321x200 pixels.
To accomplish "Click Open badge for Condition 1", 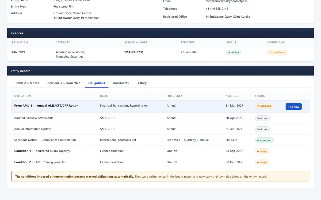I will [262, 151].
